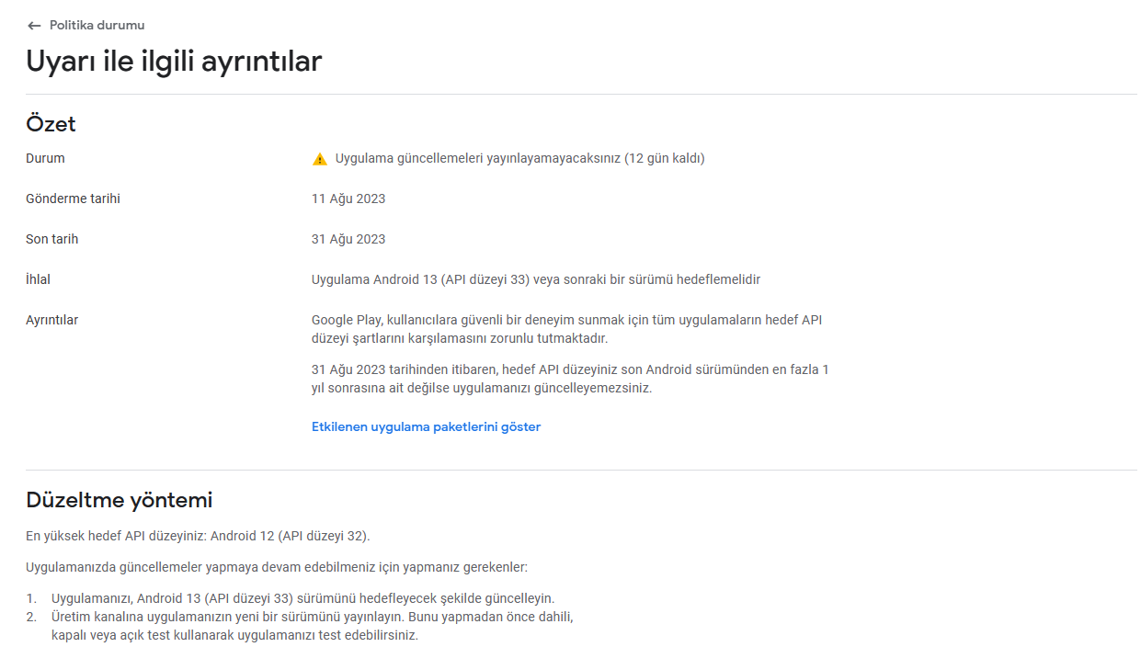Open Etkilenen uygulama paketlerini göster link

coord(426,427)
